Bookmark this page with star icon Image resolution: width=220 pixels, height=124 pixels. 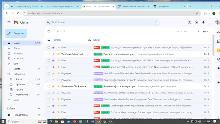tap(197, 13)
